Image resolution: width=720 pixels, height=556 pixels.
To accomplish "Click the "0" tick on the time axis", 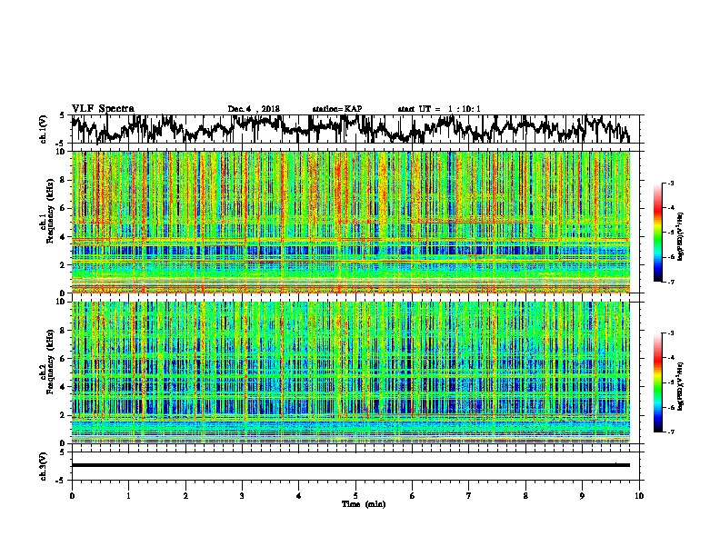I will pyautogui.click(x=72, y=496).
